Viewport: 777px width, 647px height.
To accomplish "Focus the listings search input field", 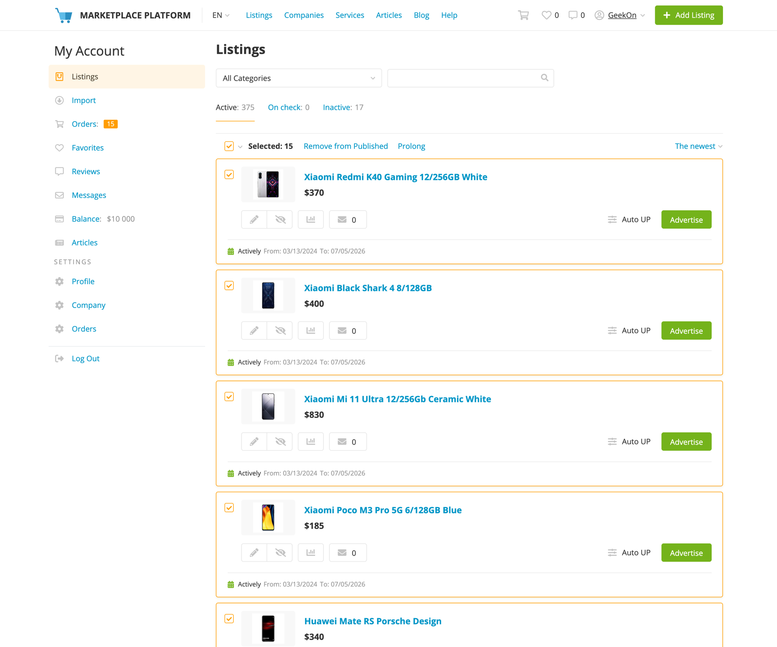I will pyautogui.click(x=471, y=78).
